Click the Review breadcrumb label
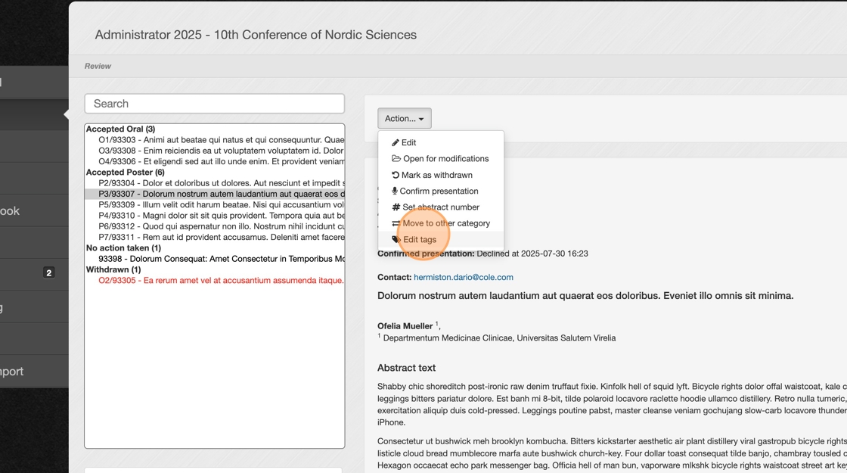The width and height of the screenshot is (847, 473). [x=98, y=66]
